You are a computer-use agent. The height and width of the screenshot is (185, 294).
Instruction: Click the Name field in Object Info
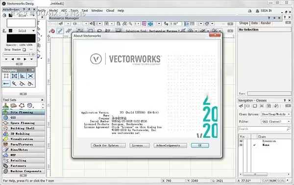point(269,93)
